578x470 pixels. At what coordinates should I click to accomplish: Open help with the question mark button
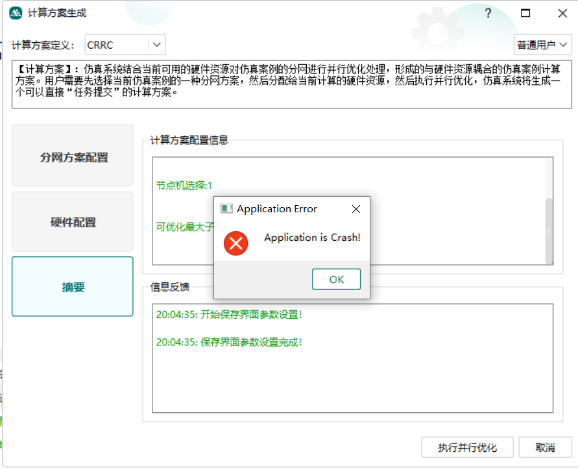coord(488,13)
